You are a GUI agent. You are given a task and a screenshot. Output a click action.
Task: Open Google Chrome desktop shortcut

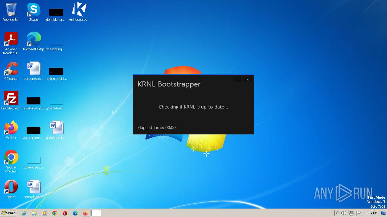tap(11, 162)
